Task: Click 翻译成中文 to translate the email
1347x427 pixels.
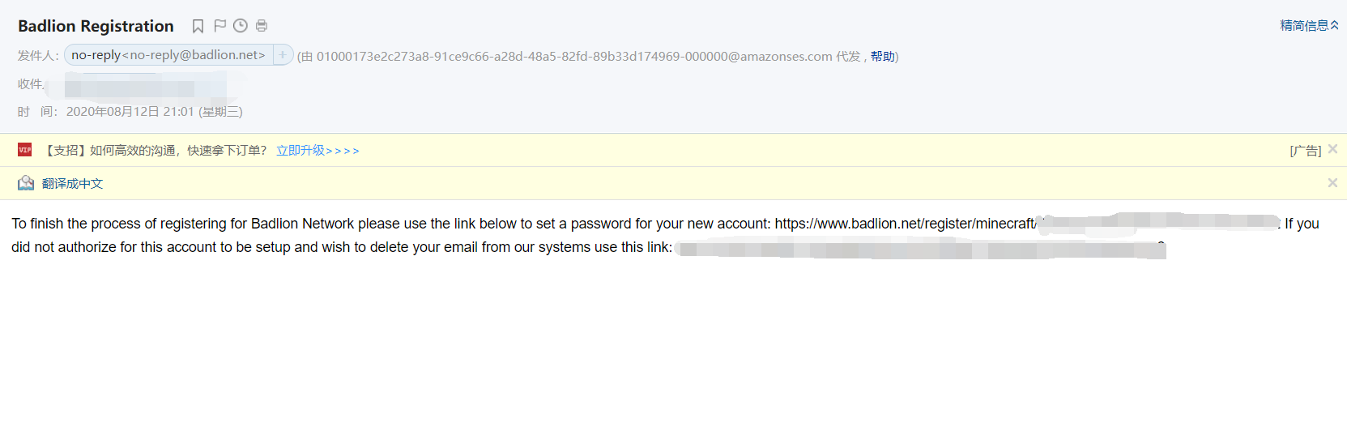Action: [73, 184]
